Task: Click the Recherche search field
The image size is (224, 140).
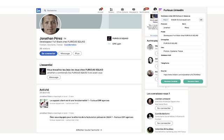Action: tap(61, 10)
